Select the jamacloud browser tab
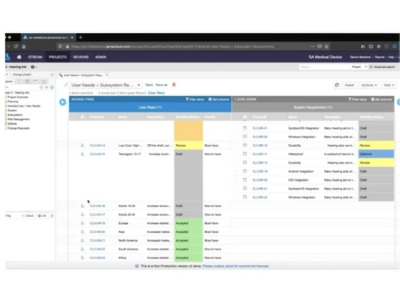This screenshot has width=400, height=300. [x=48, y=38]
